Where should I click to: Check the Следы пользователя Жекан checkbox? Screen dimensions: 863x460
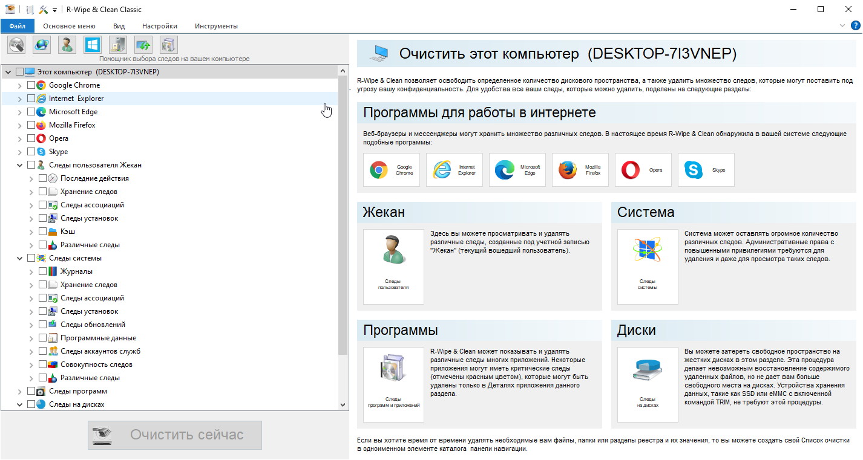tap(31, 165)
